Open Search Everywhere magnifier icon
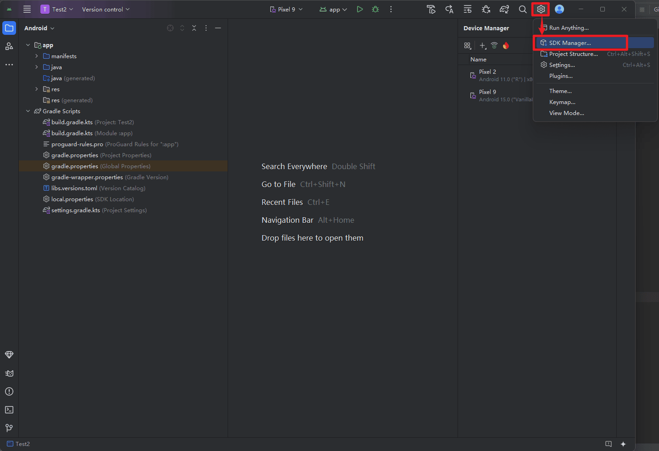Screen dimensions: 659x451 522,9
